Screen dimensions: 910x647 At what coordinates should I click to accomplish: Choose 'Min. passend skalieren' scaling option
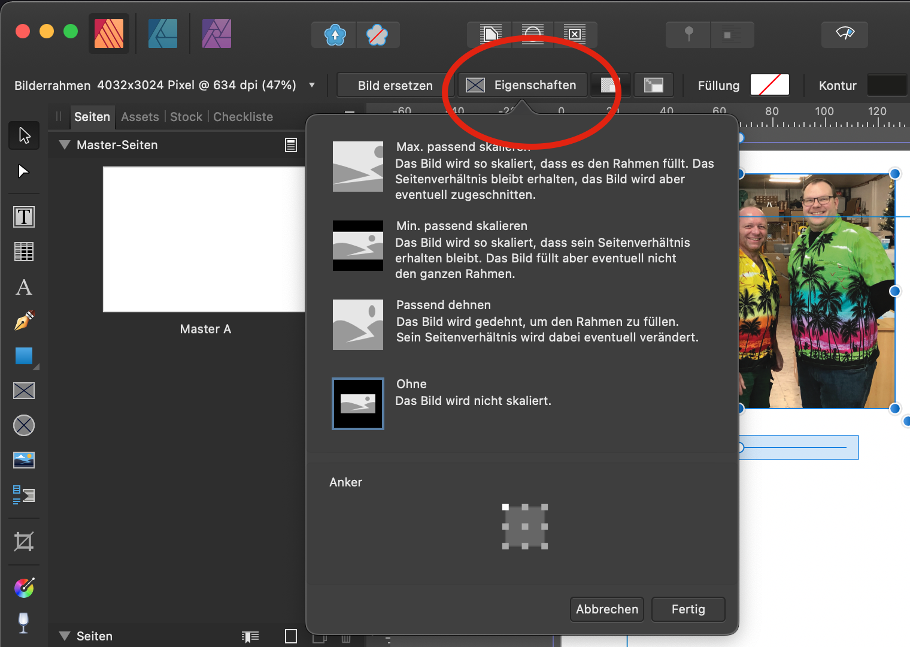point(358,246)
